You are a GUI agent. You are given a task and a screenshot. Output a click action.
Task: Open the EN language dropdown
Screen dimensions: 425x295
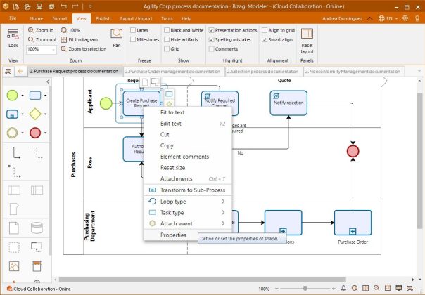click(x=388, y=18)
